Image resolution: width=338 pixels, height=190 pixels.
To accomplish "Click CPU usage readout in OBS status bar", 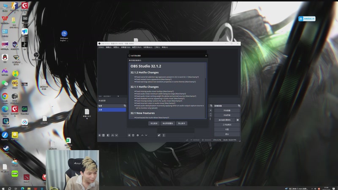I will 217,140.
